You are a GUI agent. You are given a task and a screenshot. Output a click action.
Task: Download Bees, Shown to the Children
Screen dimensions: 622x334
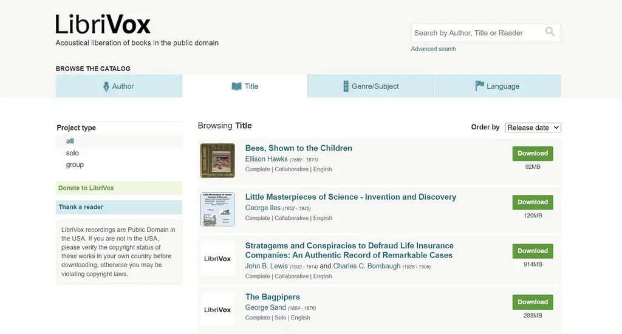[533, 154]
